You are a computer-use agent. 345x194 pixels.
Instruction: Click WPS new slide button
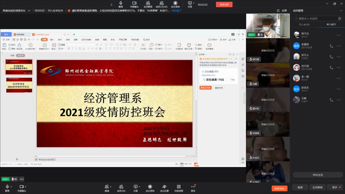click(44, 46)
